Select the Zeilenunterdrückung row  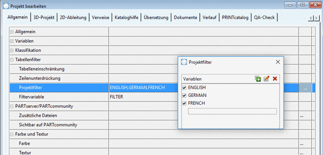click(40, 78)
